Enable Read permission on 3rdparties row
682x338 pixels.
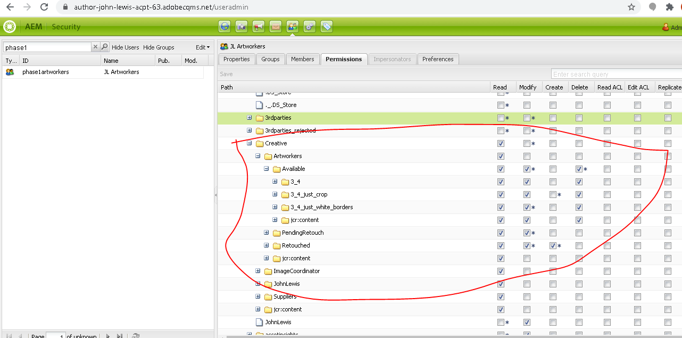tap(501, 118)
